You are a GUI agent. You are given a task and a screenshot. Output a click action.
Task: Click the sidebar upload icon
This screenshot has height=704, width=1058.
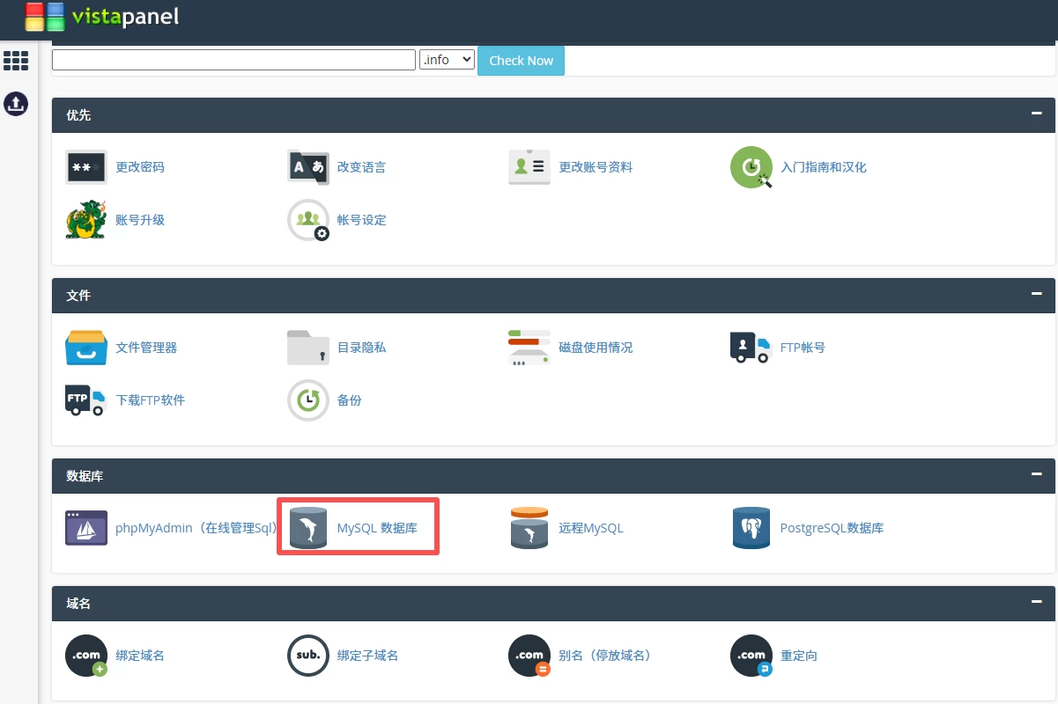click(x=16, y=104)
